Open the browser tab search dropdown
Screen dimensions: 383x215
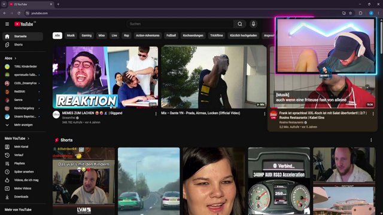click(x=4, y=4)
